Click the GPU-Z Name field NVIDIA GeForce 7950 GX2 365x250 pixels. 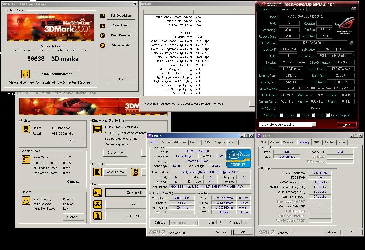pos(305,17)
